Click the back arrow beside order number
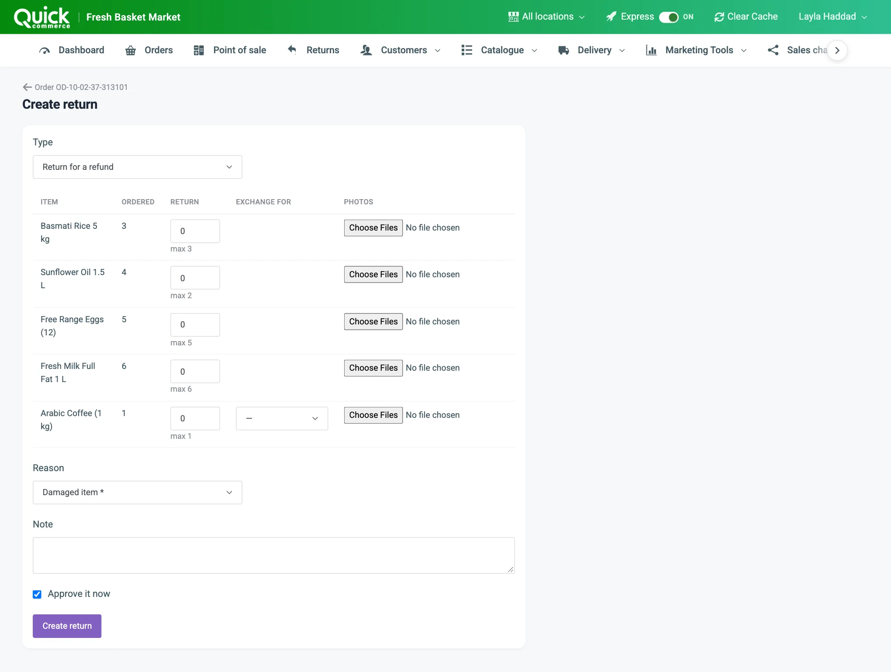Screen dimensions: 891x672 (x=27, y=87)
